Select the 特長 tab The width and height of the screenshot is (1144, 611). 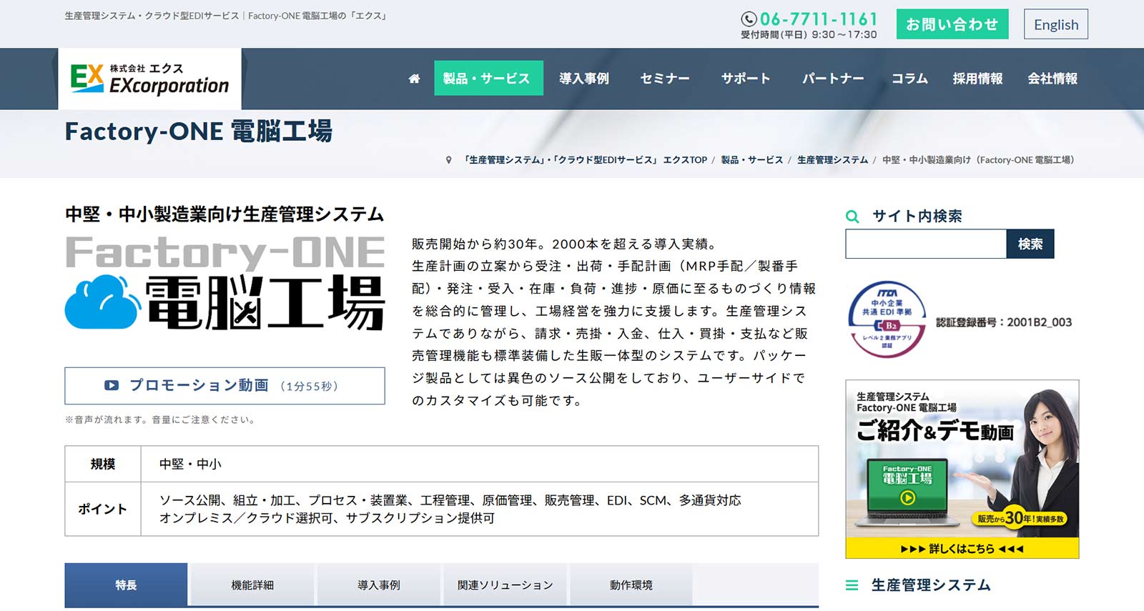pos(126,585)
